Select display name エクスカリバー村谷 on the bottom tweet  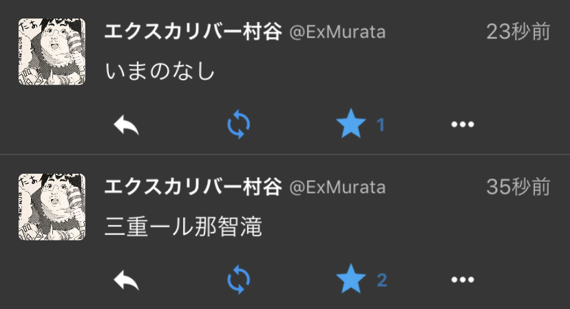193,186
